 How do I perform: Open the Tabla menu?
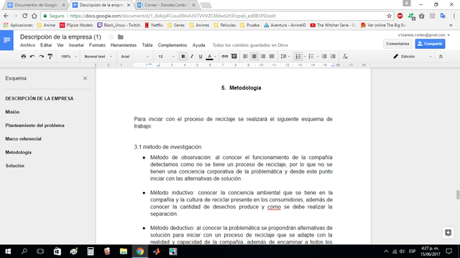147,45
